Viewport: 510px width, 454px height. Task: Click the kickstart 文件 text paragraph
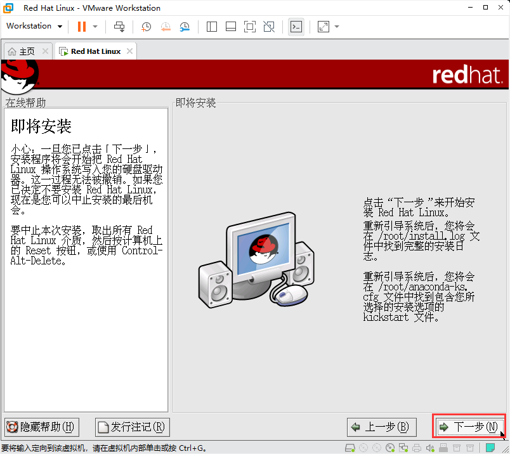pos(419,297)
